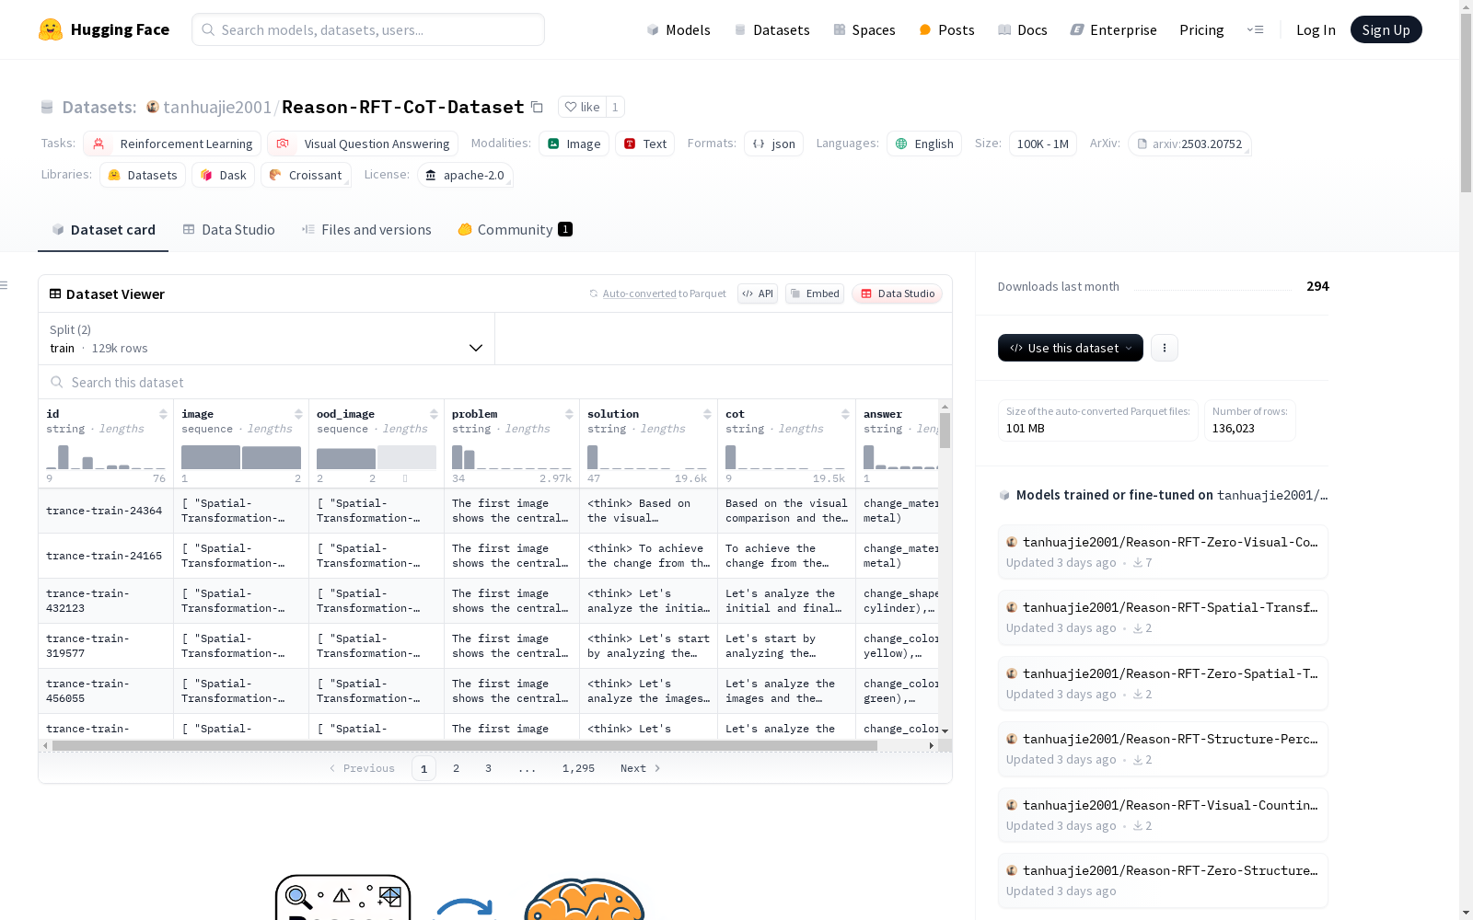Click the Dask library tag
Screen dimensions: 1473x920
coord(224,175)
